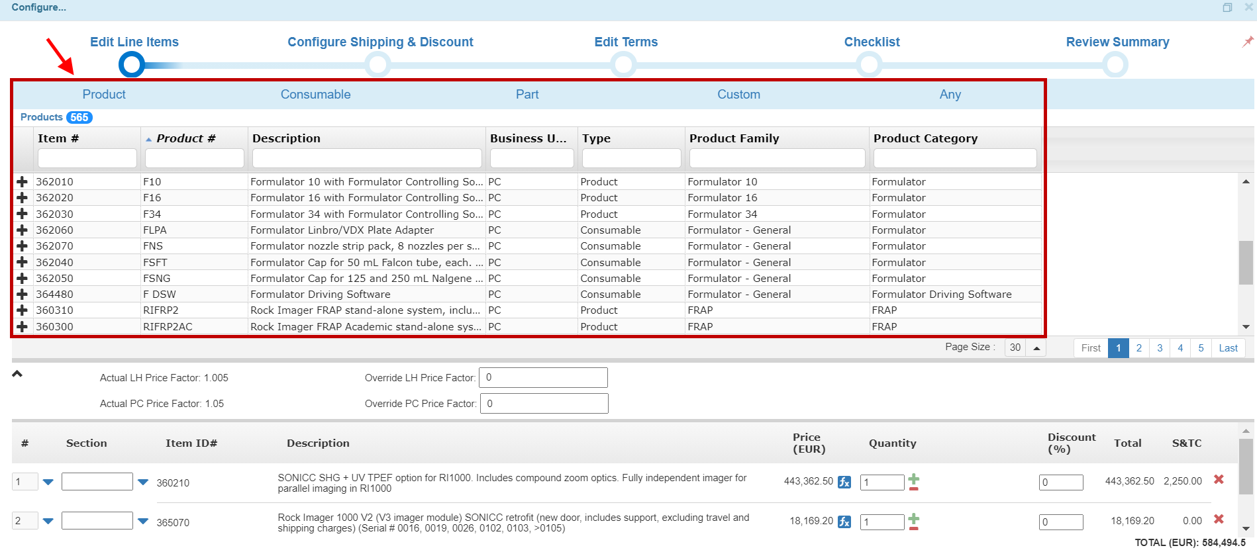Add item 362010 using its plus icon
Viewport: 1257px width, 552px height.
(x=22, y=181)
